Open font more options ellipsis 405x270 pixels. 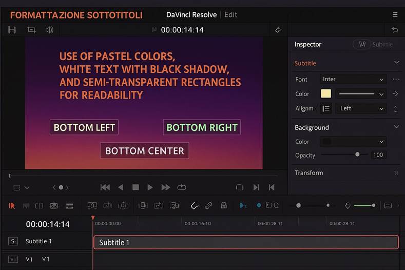[x=396, y=80]
